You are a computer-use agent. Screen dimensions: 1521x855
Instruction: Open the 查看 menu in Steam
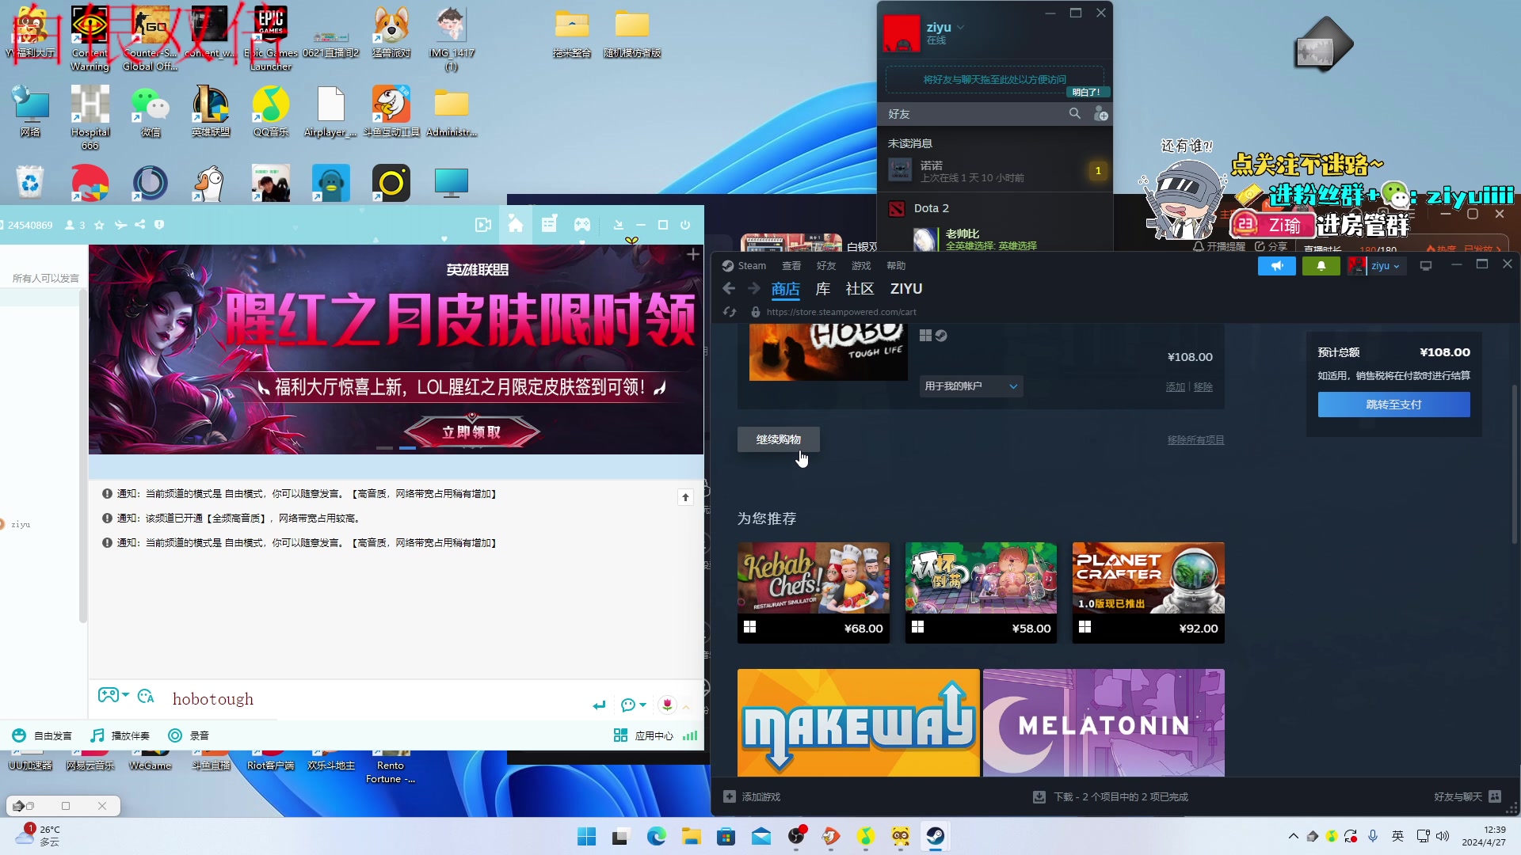791,266
